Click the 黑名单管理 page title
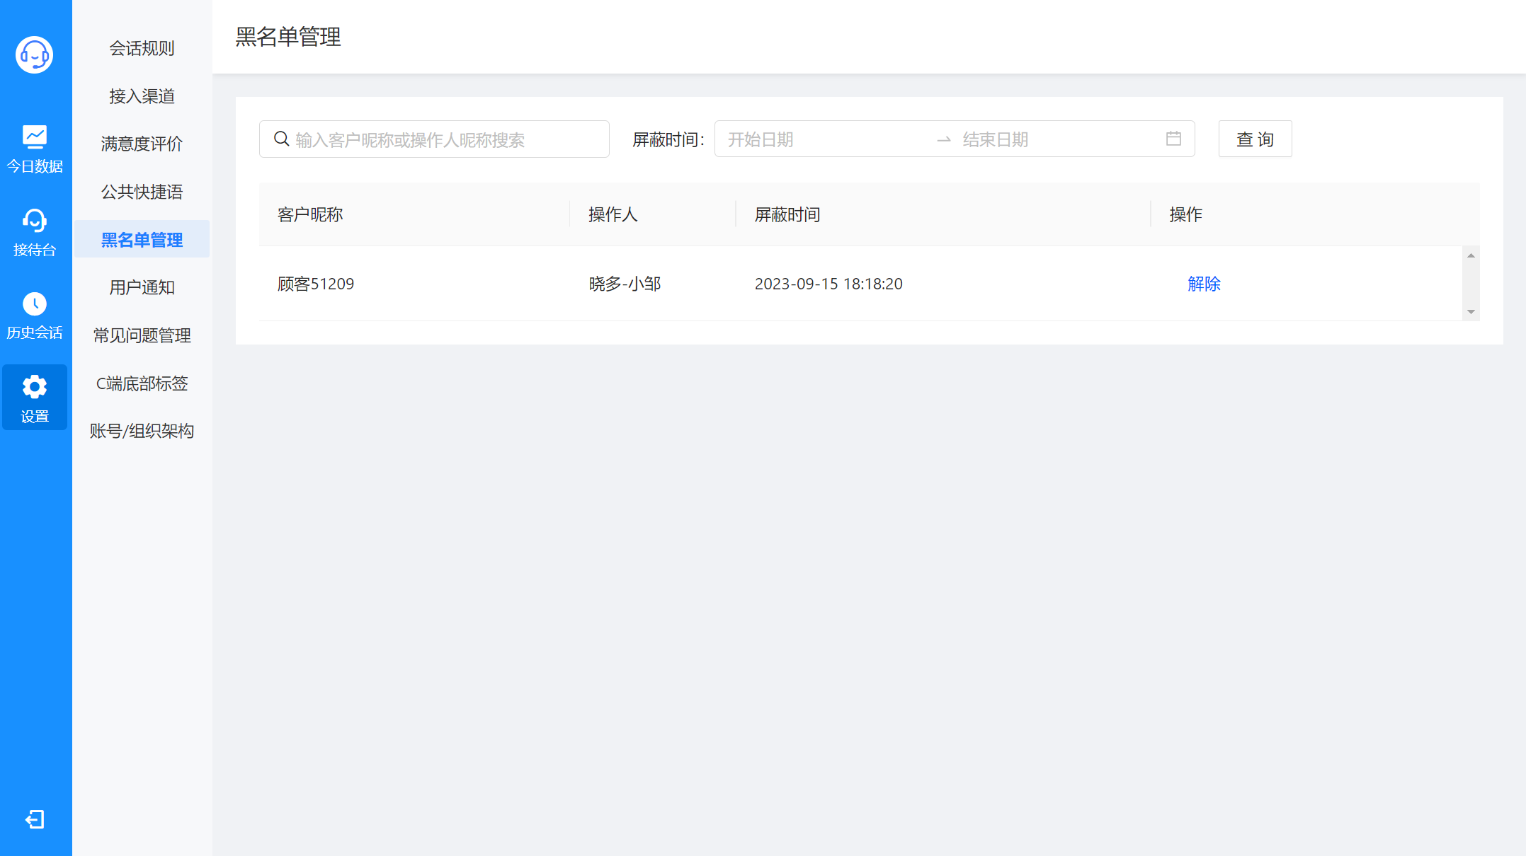The image size is (1526, 856). (288, 37)
